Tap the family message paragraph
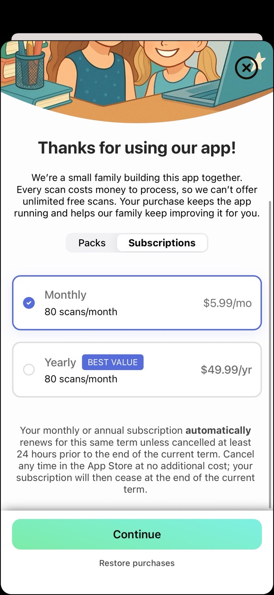Viewport: 274px width, 595px height. click(x=137, y=195)
